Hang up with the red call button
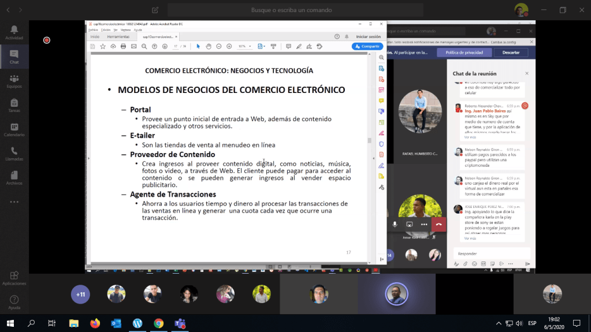 (x=438, y=224)
